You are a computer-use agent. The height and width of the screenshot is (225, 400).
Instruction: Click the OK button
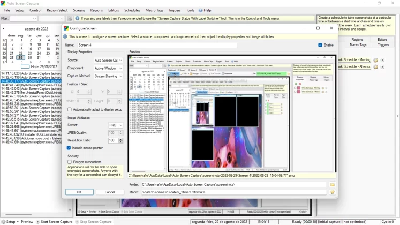point(79,192)
